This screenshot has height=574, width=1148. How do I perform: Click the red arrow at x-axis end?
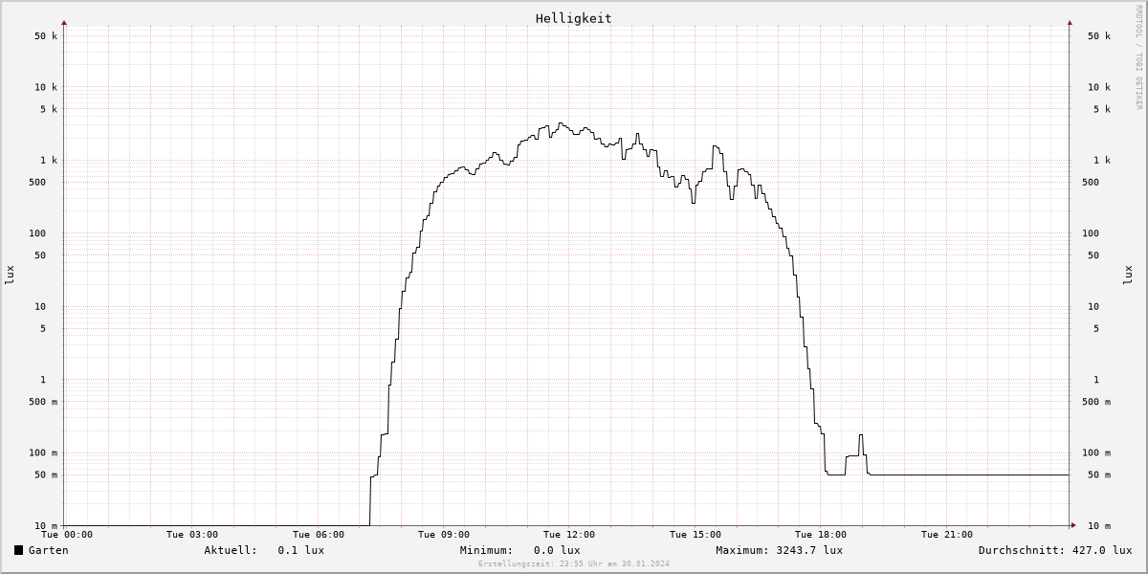[x=1073, y=525]
